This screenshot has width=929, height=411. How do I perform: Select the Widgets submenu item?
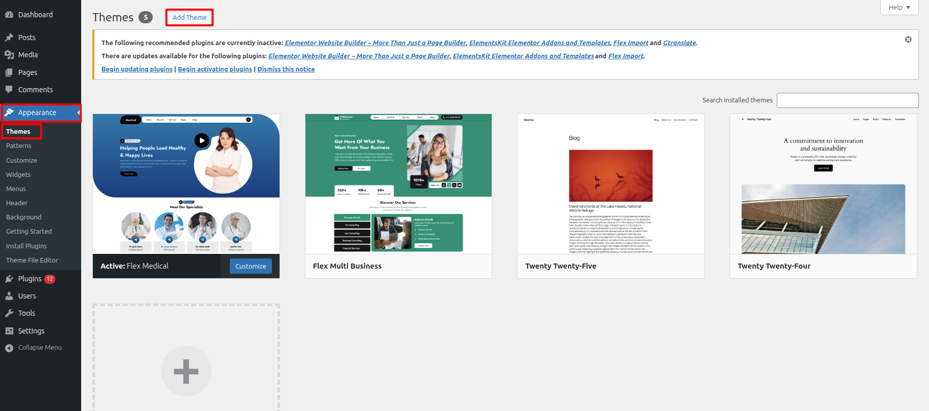(x=18, y=174)
